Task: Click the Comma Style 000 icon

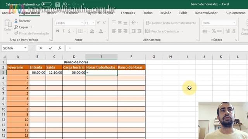Action: pos(219,31)
